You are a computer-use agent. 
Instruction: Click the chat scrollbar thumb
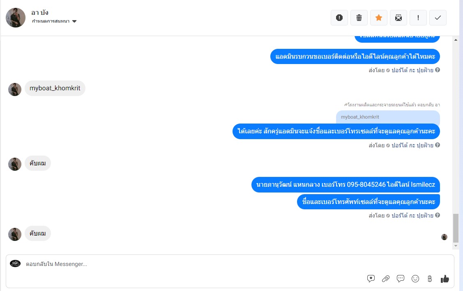pyautogui.click(x=456, y=228)
